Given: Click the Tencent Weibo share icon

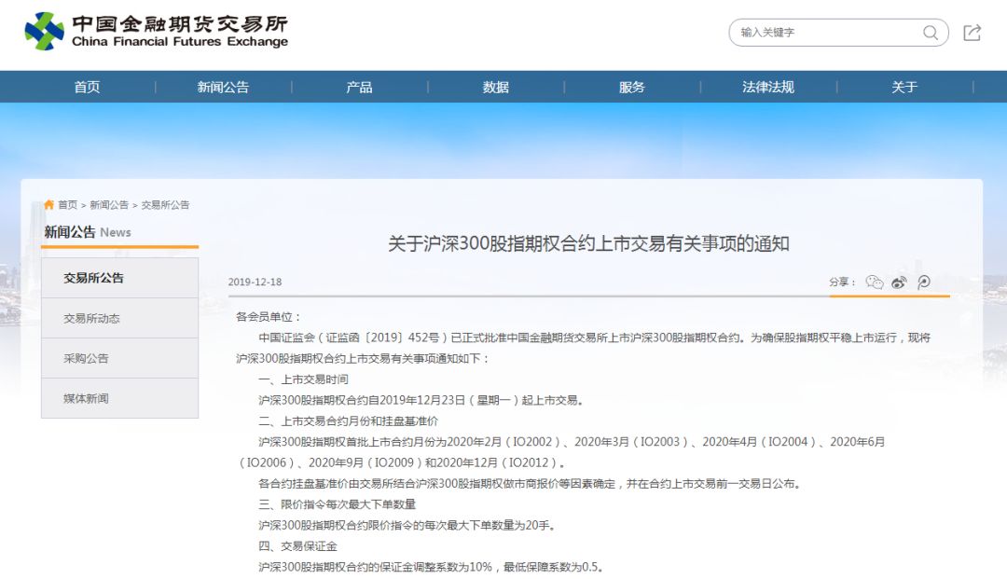Looking at the screenshot, I should (923, 283).
